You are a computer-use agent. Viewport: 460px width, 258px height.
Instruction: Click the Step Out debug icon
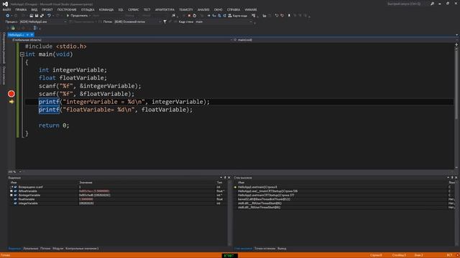pyautogui.click(x=224, y=16)
